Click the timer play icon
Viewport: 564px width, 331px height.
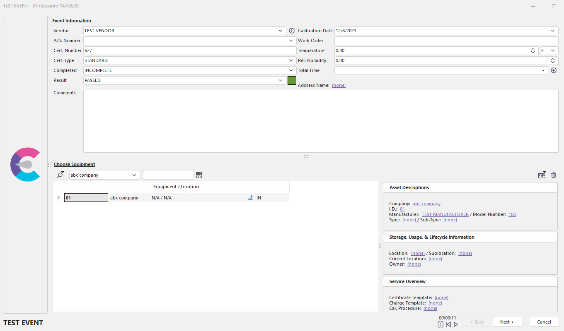point(456,324)
